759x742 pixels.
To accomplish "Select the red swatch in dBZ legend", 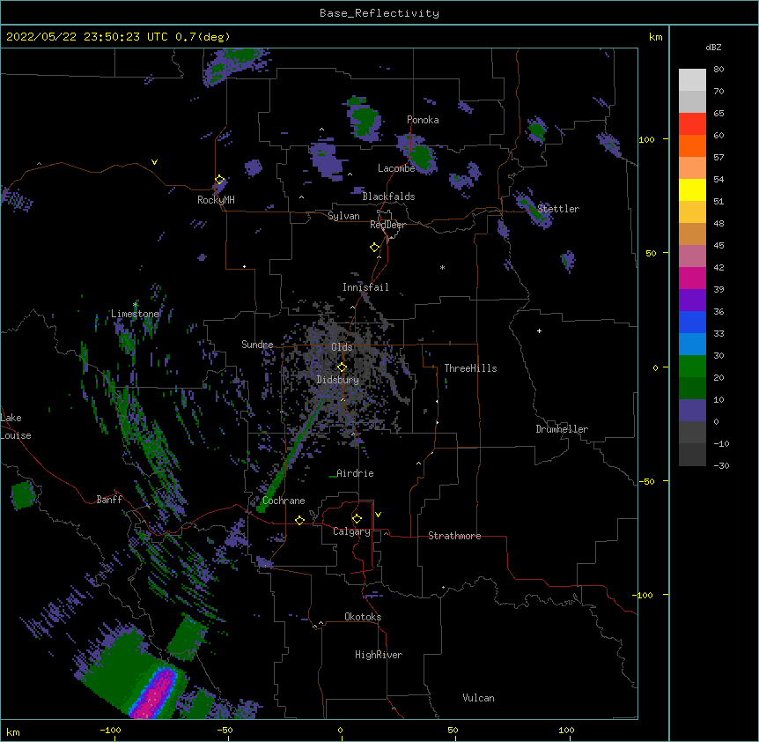I will (692, 123).
